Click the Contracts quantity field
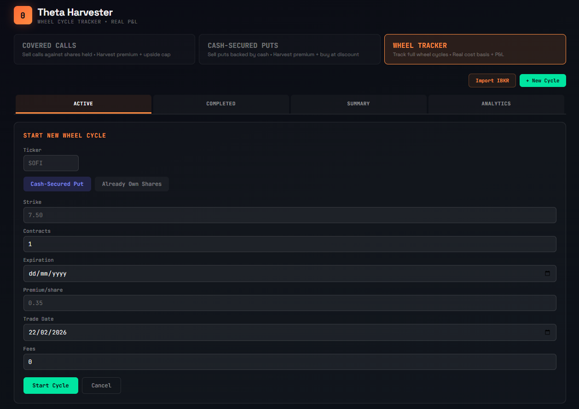This screenshot has height=409, width=579. (x=289, y=244)
